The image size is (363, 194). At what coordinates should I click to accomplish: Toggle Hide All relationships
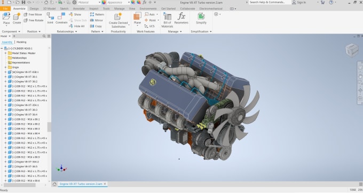[x=77, y=26]
